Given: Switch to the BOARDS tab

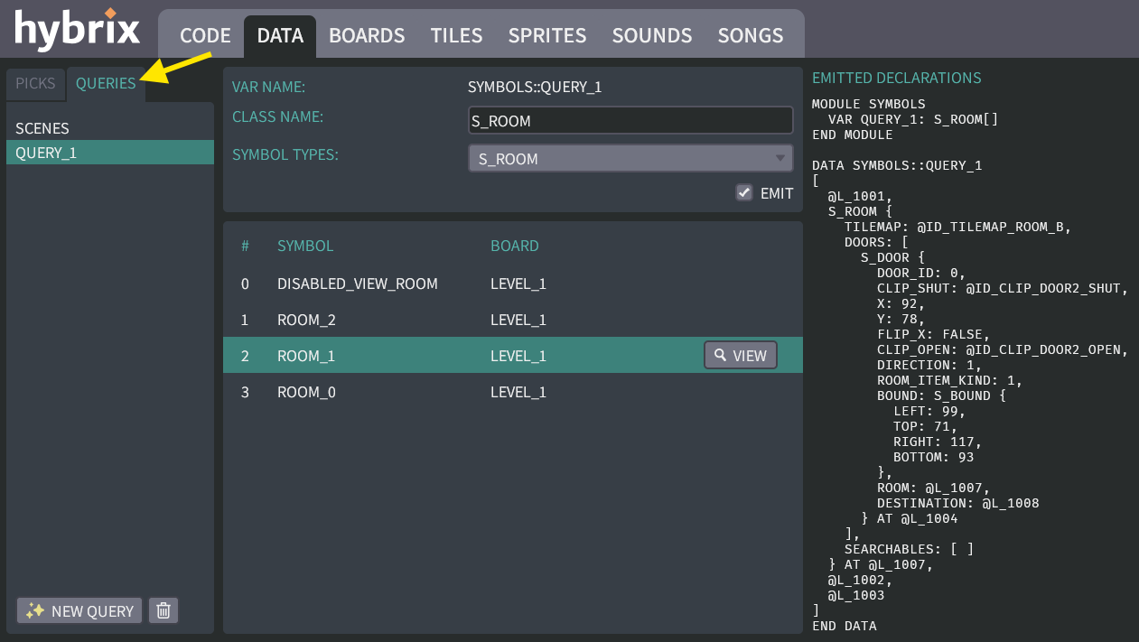Looking at the screenshot, I should click(367, 35).
